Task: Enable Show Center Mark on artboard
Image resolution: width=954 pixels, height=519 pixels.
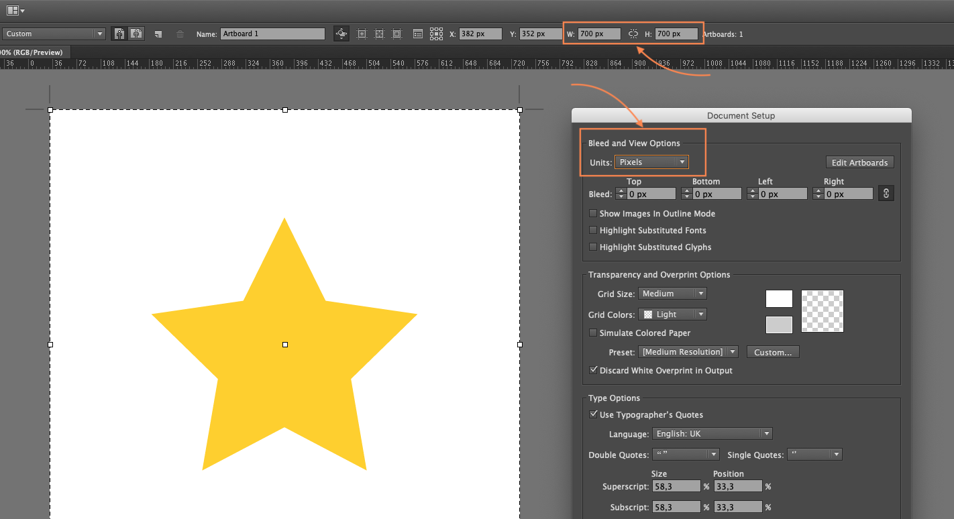Action: [362, 34]
